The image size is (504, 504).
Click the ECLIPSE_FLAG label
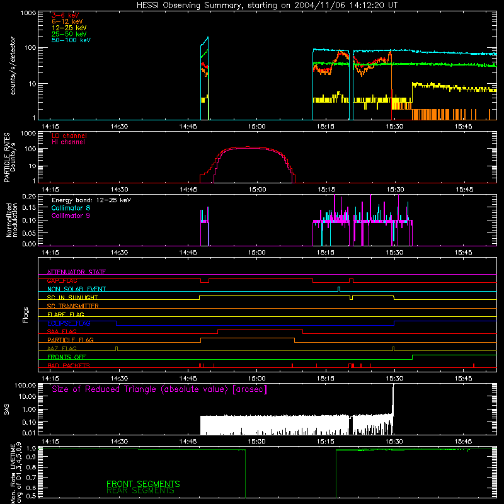pos(69,323)
